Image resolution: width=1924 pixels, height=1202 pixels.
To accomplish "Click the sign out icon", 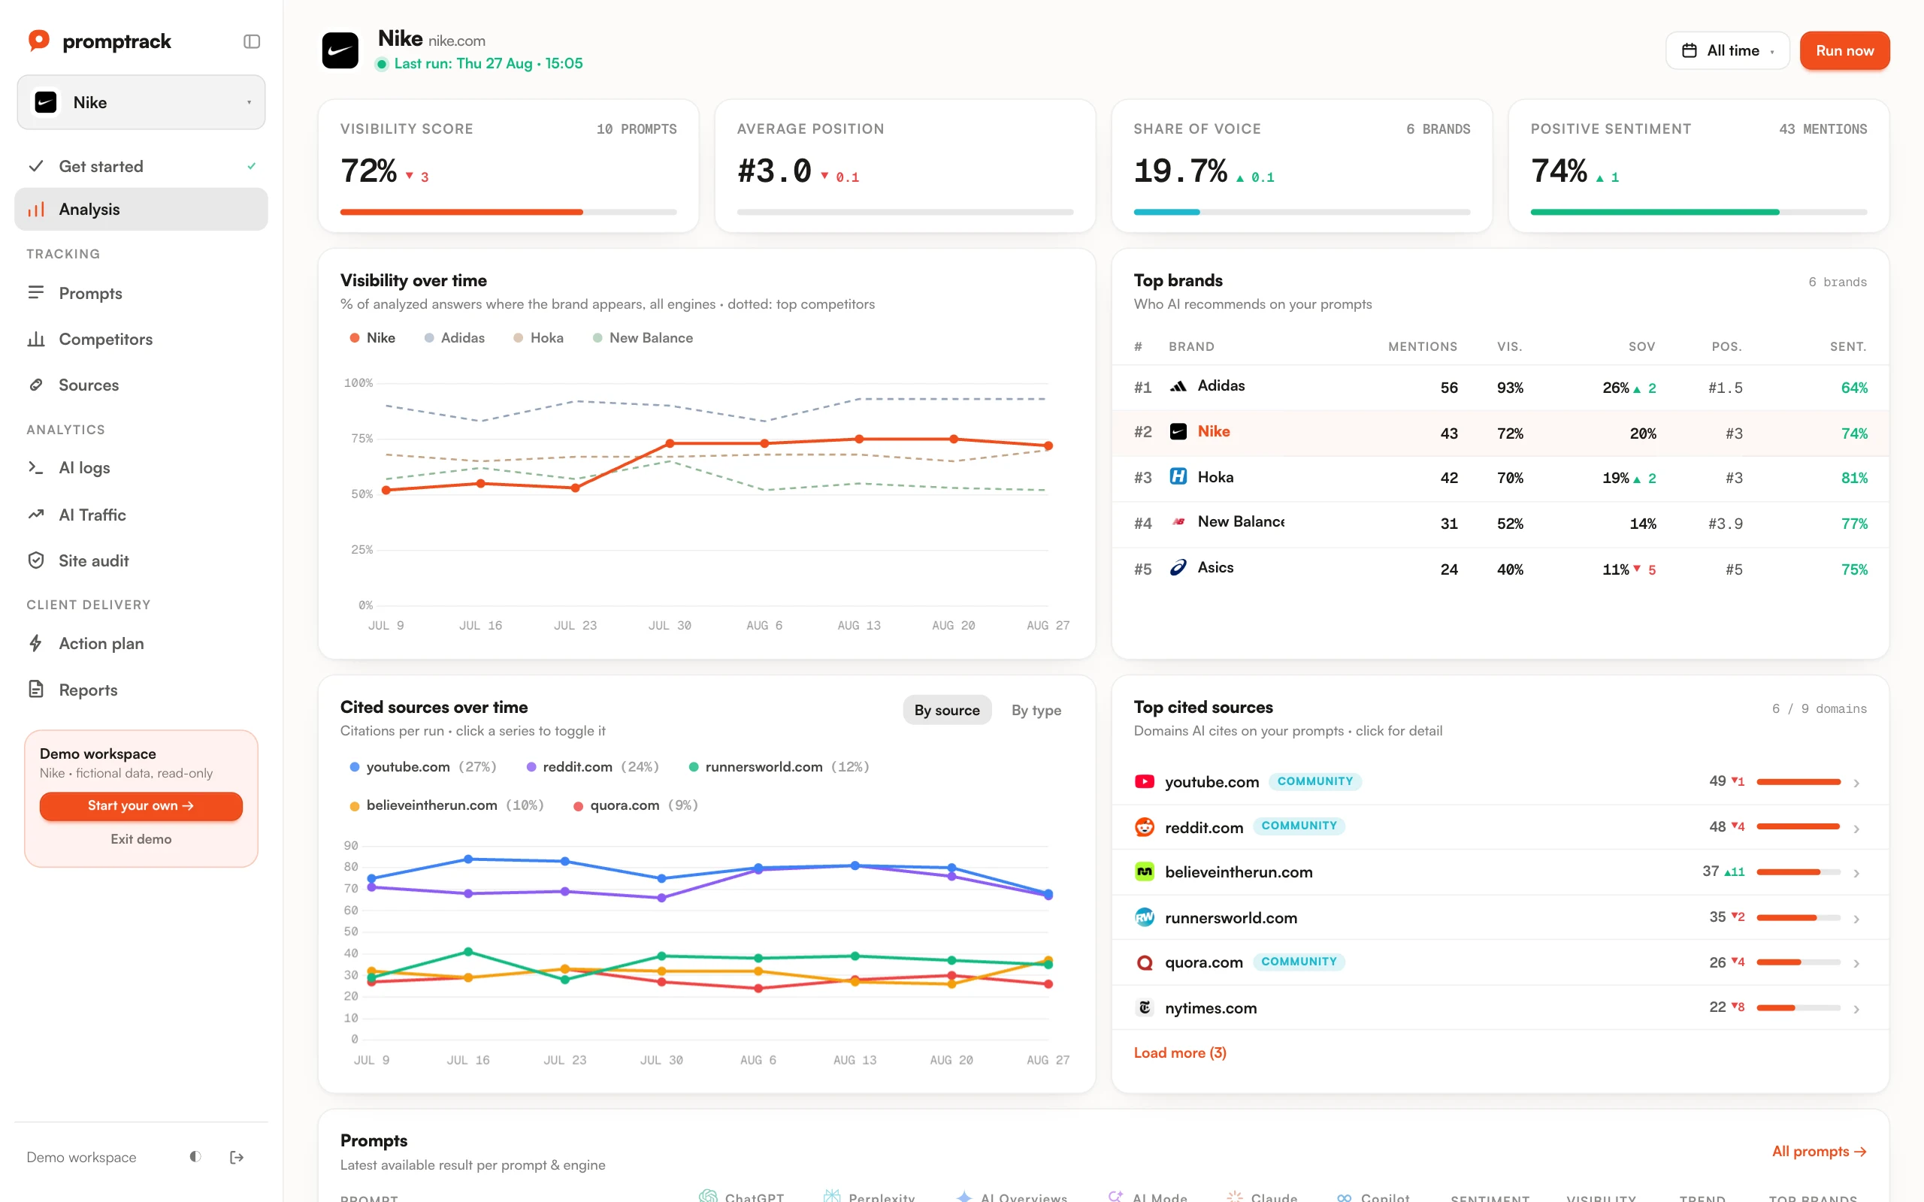I will tap(236, 1157).
